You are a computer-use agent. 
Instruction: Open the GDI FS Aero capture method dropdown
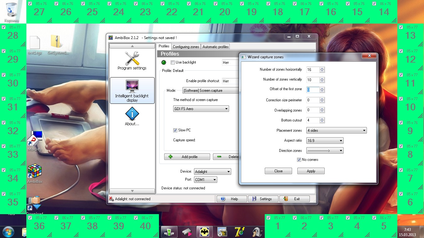[201, 109]
